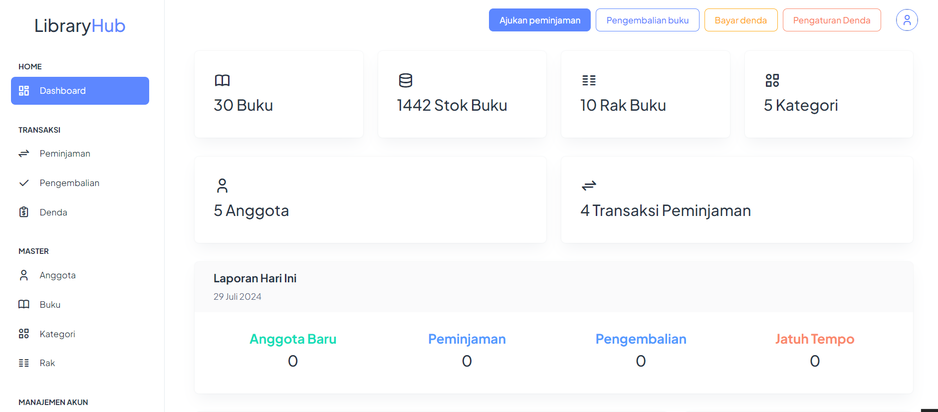Click the Denda clipboard icon in sidebar
938x412 pixels.
click(24, 212)
